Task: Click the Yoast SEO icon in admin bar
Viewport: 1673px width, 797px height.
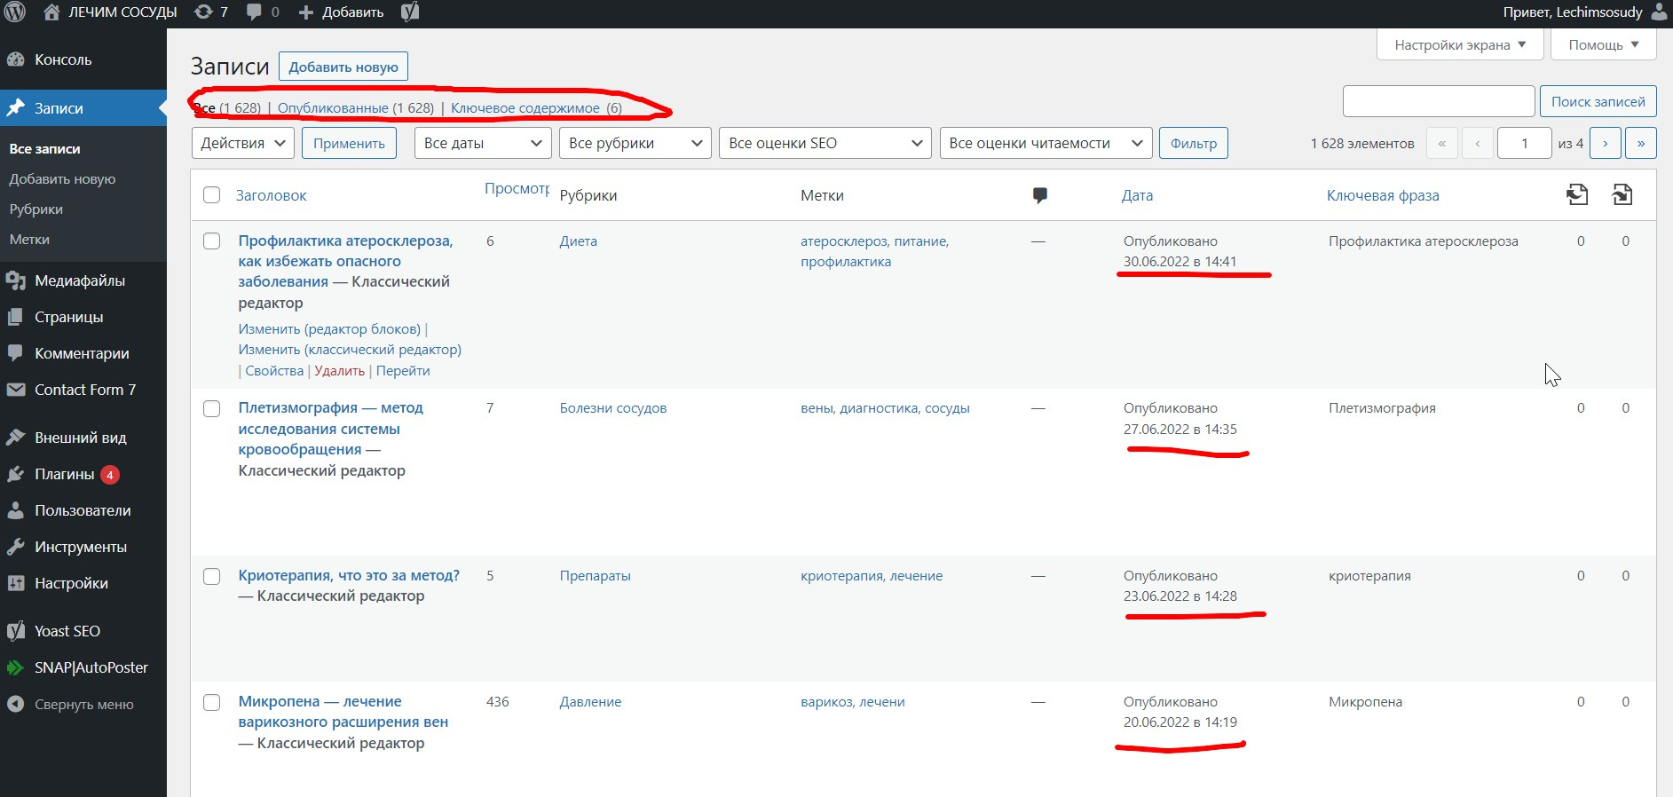Action: [410, 12]
